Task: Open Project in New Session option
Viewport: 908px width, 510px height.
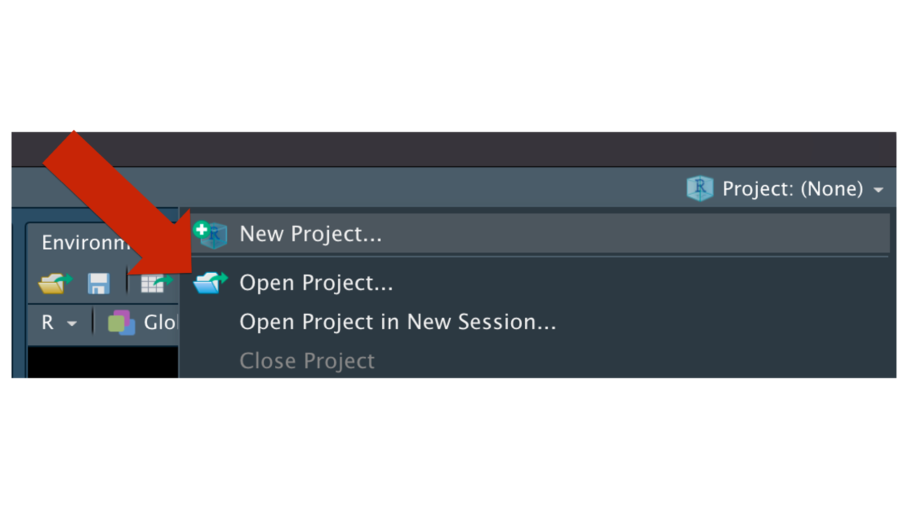Action: click(539, 322)
